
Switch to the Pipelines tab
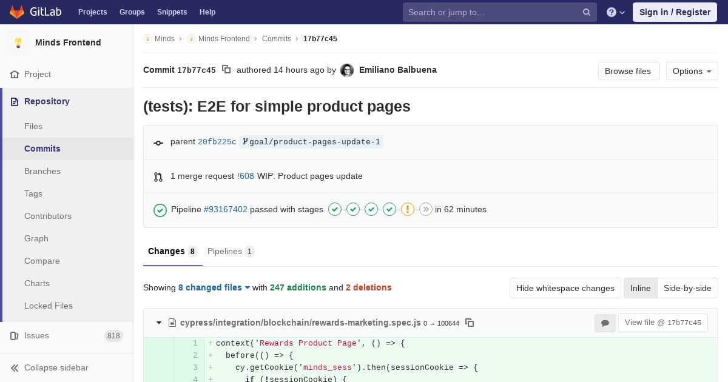(x=231, y=251)
